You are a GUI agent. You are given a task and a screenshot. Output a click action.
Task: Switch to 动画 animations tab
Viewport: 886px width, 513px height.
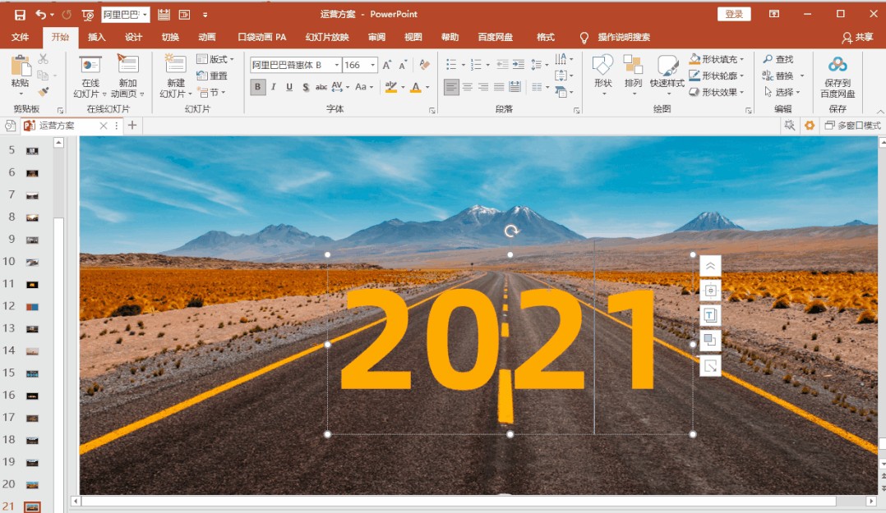[x=207, y=37]
